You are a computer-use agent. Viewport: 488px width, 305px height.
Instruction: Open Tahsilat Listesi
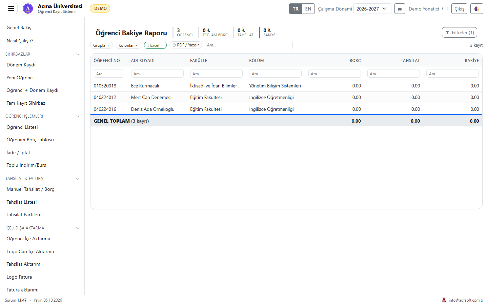pos(22,202)
